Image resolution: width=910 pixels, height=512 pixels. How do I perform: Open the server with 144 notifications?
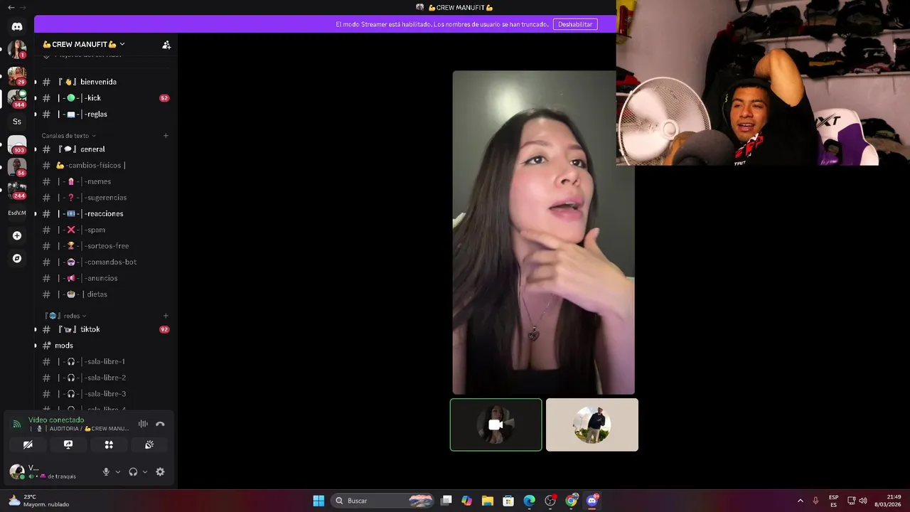coord(17,97)
